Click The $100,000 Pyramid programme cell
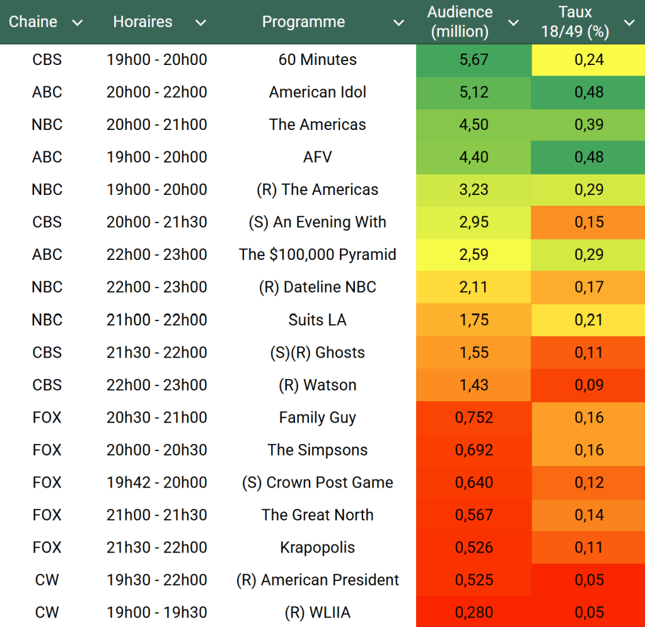 point(317,255)
